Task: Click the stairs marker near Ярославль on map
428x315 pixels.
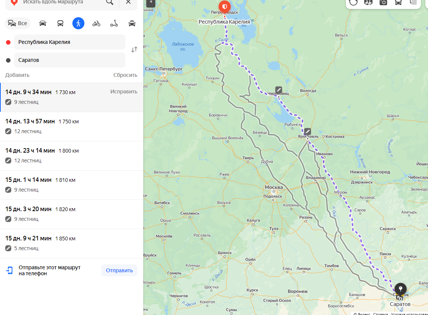Action: coord(308,132)
